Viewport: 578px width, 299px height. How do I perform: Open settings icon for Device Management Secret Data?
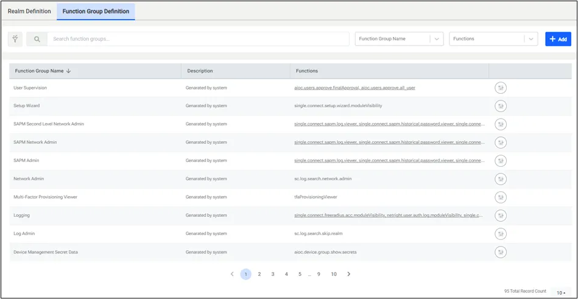click(x=500, y=252)
